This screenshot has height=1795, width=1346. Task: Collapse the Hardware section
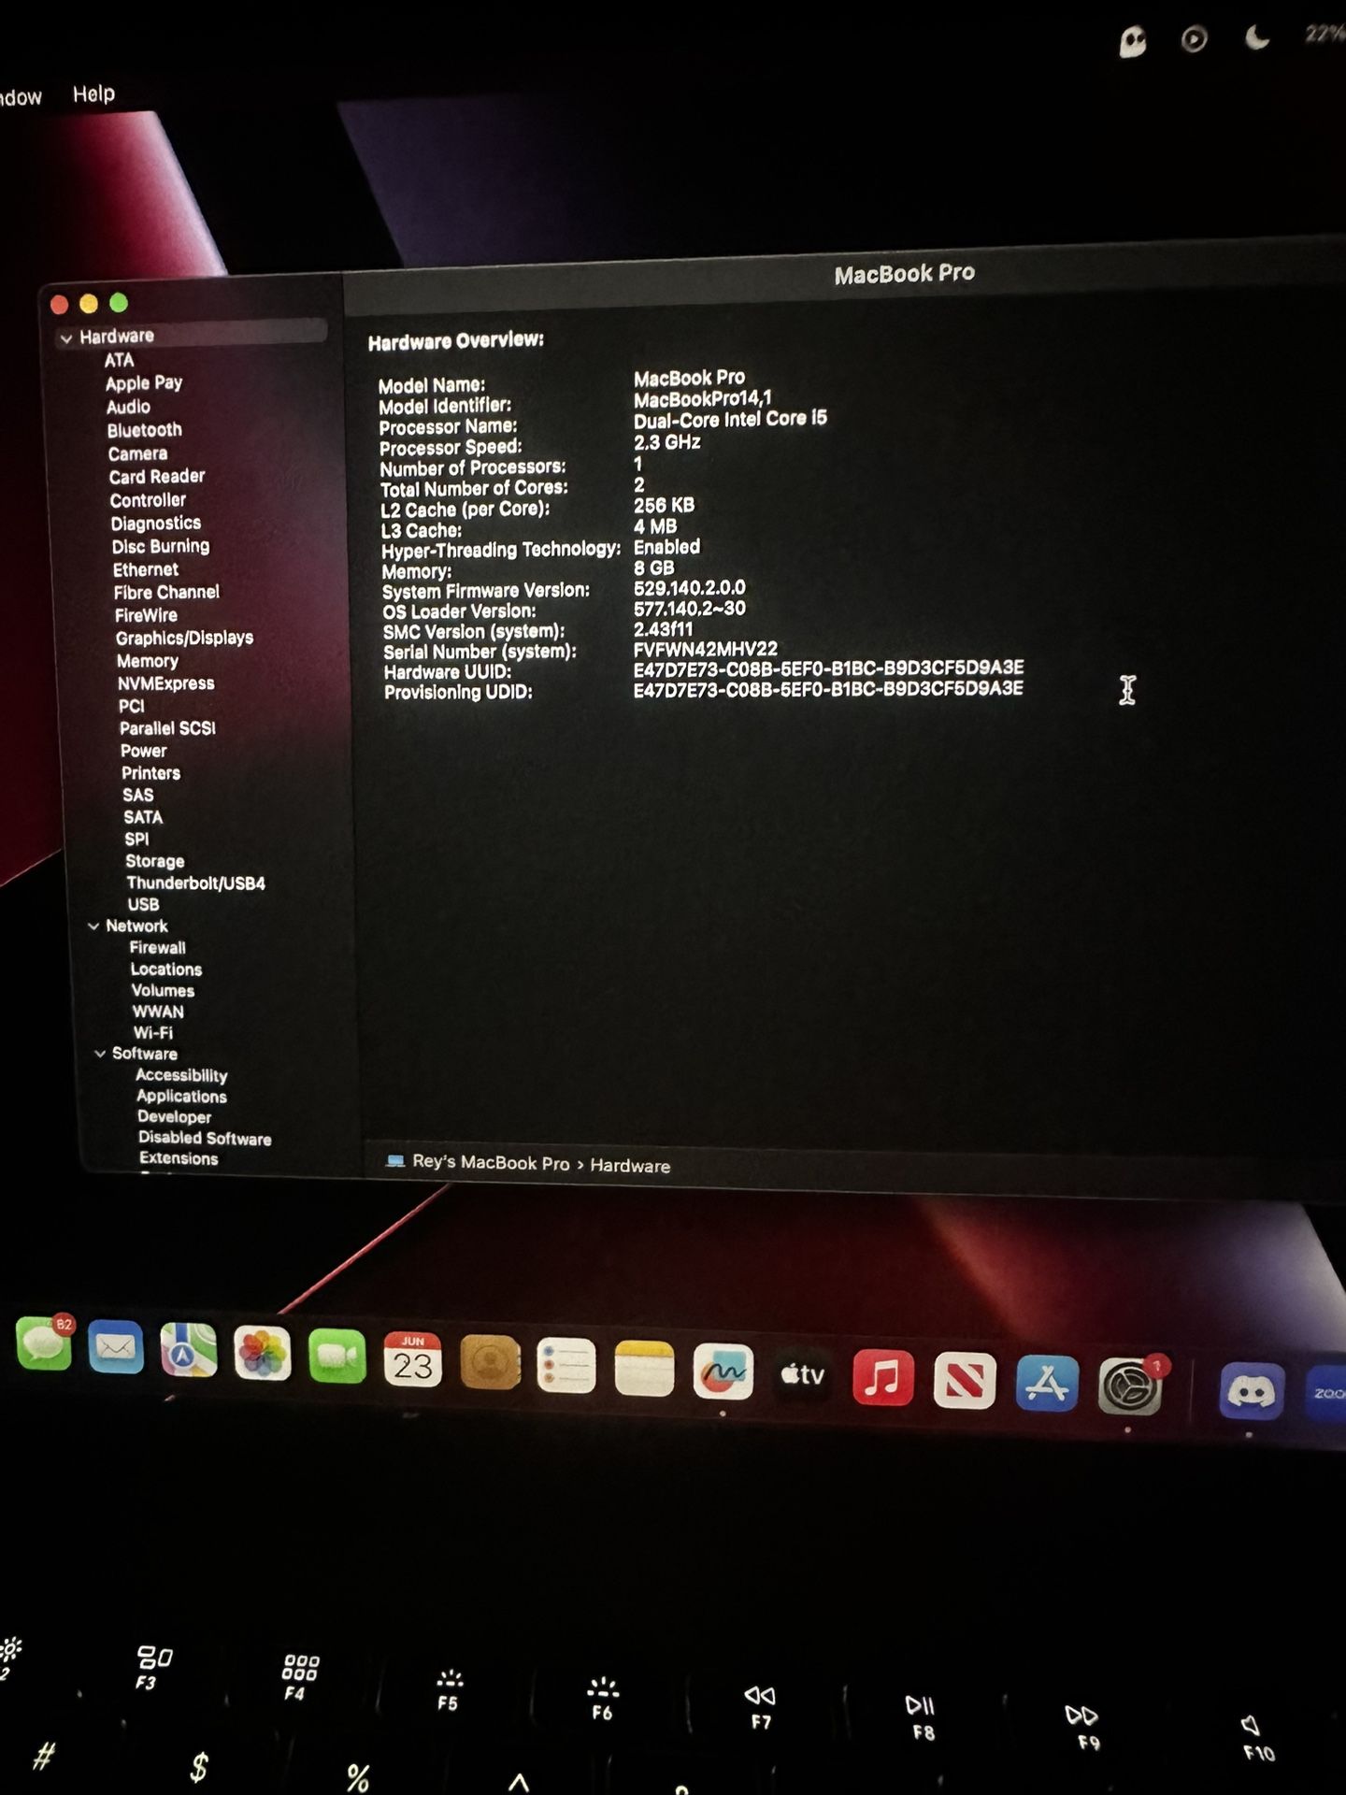[x=66, y=338]
